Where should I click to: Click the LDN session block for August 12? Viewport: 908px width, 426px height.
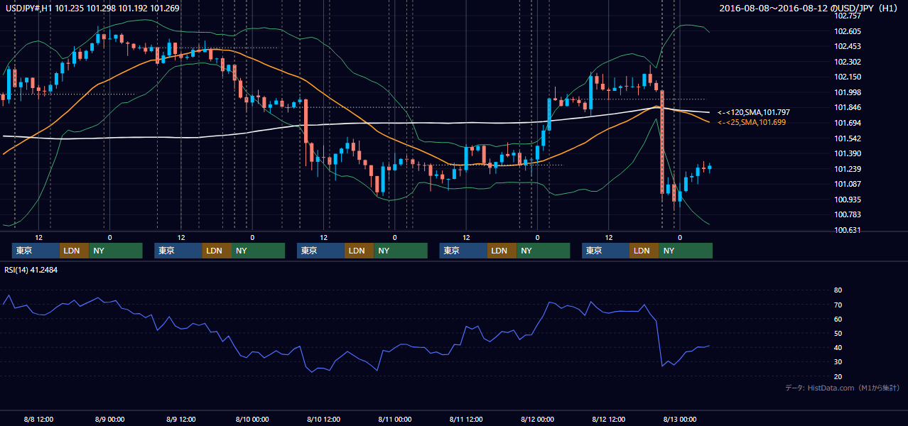tap(644, 251)
